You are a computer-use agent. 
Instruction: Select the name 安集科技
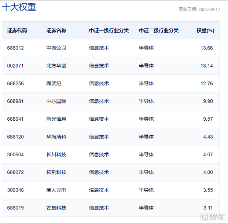[56, 208]
